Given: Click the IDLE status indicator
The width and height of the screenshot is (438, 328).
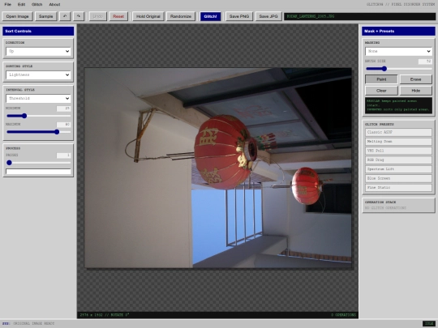Looking at the screenshot, I should pos(429,323).
